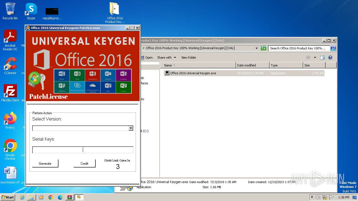Sort by the Name column header
This screenshot has width=358, height=201.
(198, 65)
